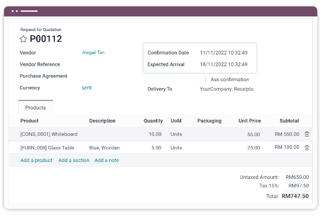The height and width of the screenshot is (223, 323).
Task: Click the Add a note link
Action: click(x=107, y=160)
